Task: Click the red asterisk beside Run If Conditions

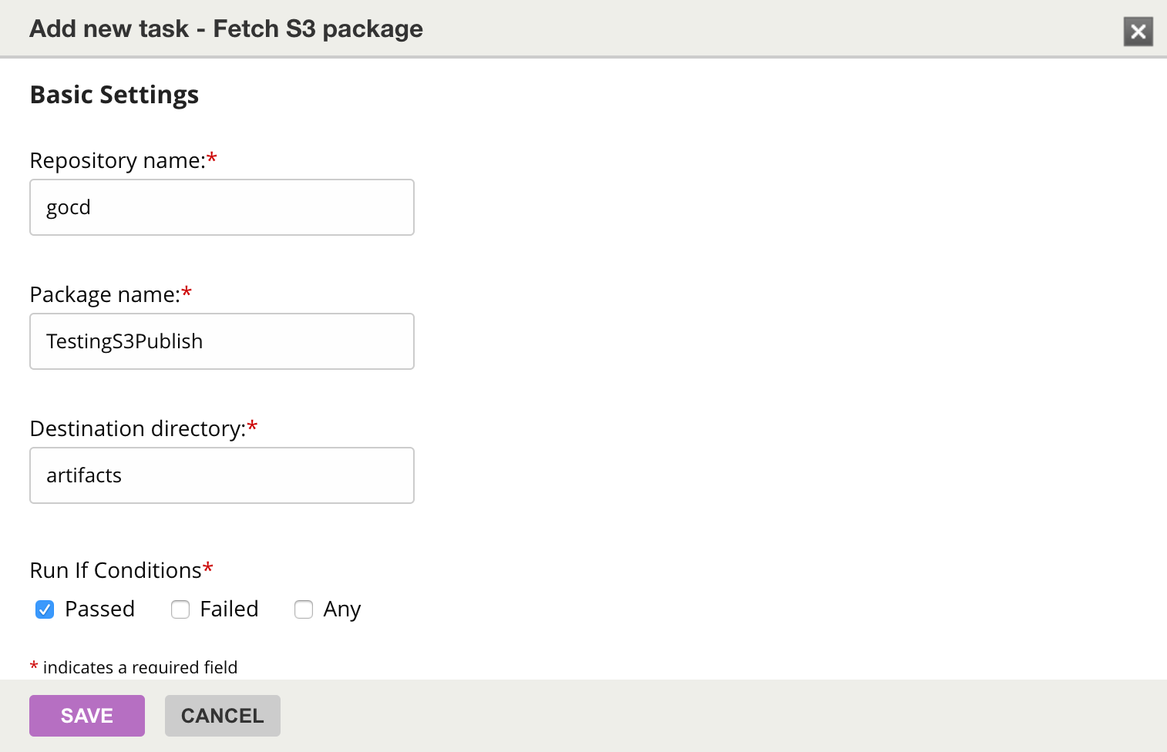Action: pos(208,568)
